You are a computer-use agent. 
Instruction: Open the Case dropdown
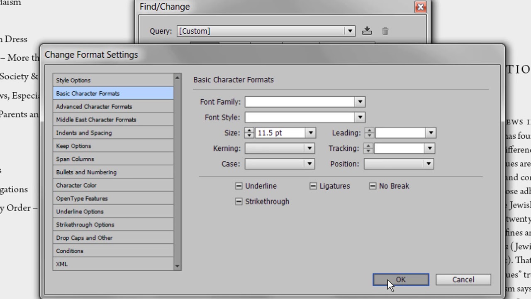(309, 164)
